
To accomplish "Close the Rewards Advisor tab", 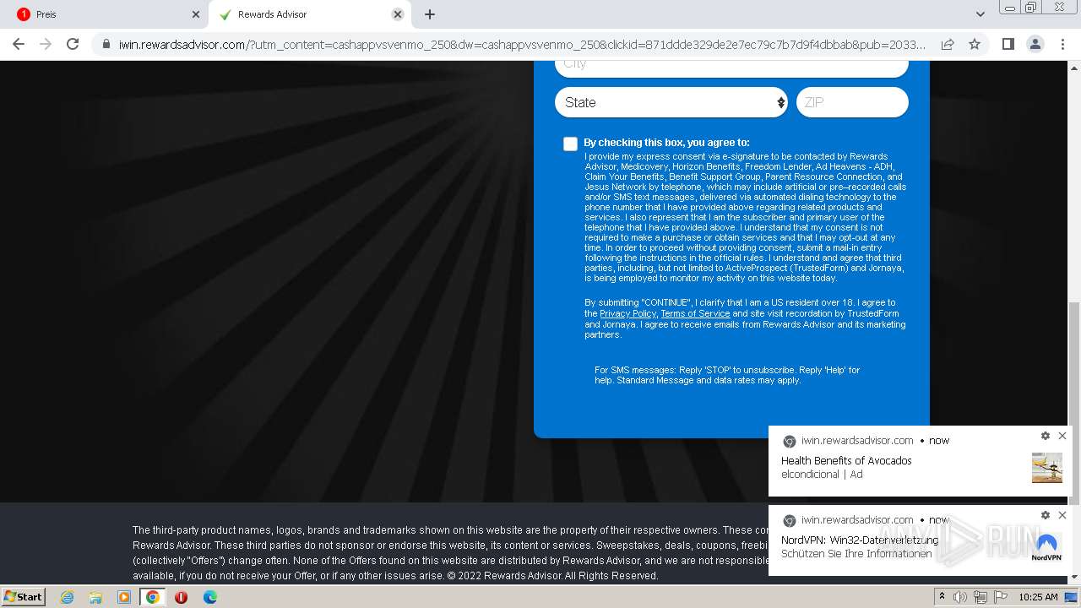I will [398, 14].
